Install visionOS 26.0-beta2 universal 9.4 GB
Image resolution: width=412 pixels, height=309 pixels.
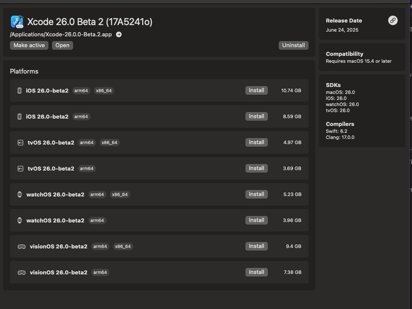pyautogui.click(x=257, y=246)
